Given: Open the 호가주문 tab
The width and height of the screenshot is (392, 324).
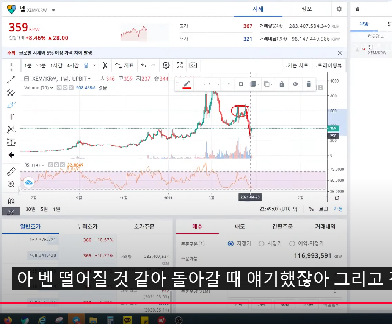Looking at the screenshot, I should (144, 227).
